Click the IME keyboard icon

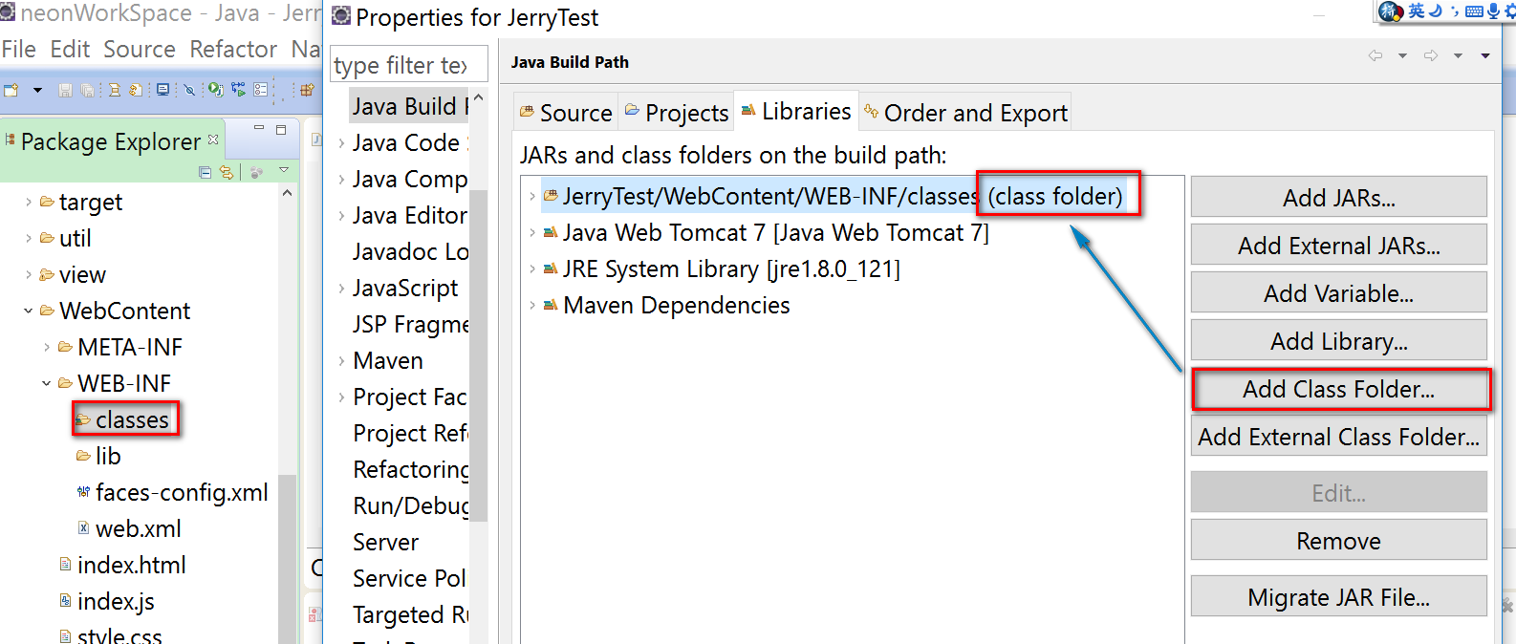1474,11
